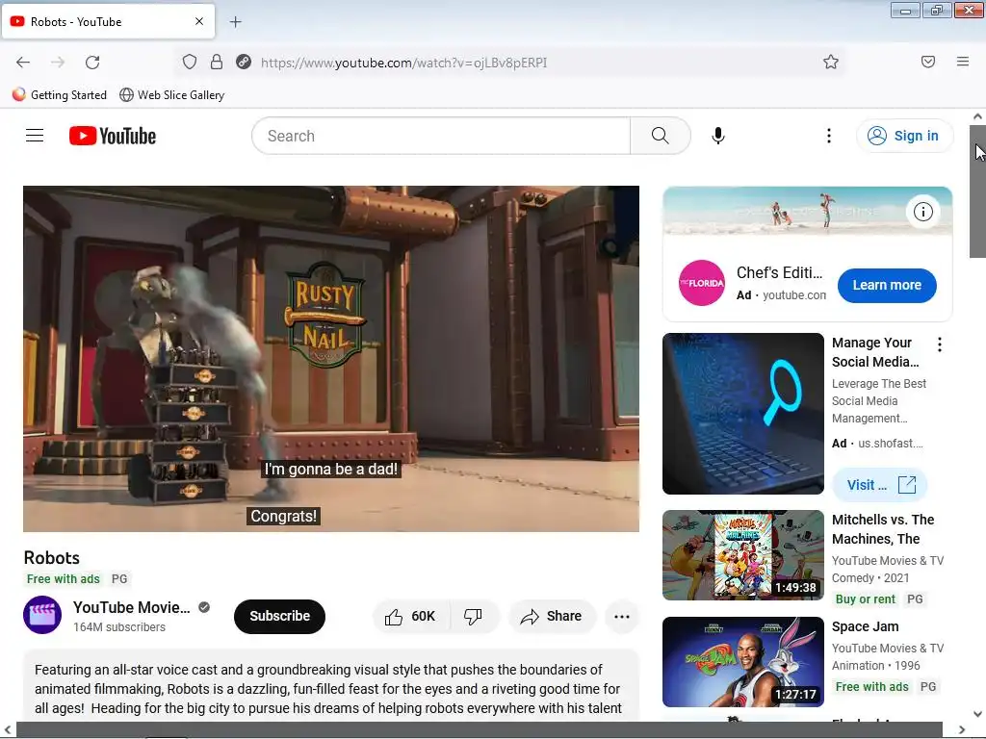The width and height of the screenshot is (986, 739).
Task: Click the permissions icon in address bar
Action: (x=244, y=62)
